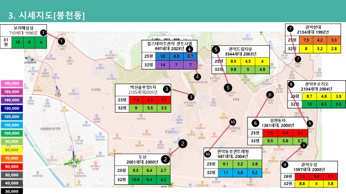Image resolution: width=346 pixels, height=194 pixels.
Task: Click number 8 badge in 관악푸르지오 header
Action: pyautogui.click(x=291, y=85)
